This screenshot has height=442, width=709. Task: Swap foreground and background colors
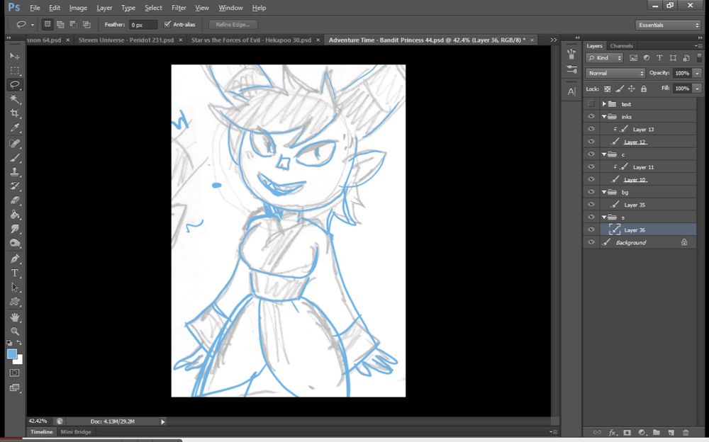(x=19, y=343)
